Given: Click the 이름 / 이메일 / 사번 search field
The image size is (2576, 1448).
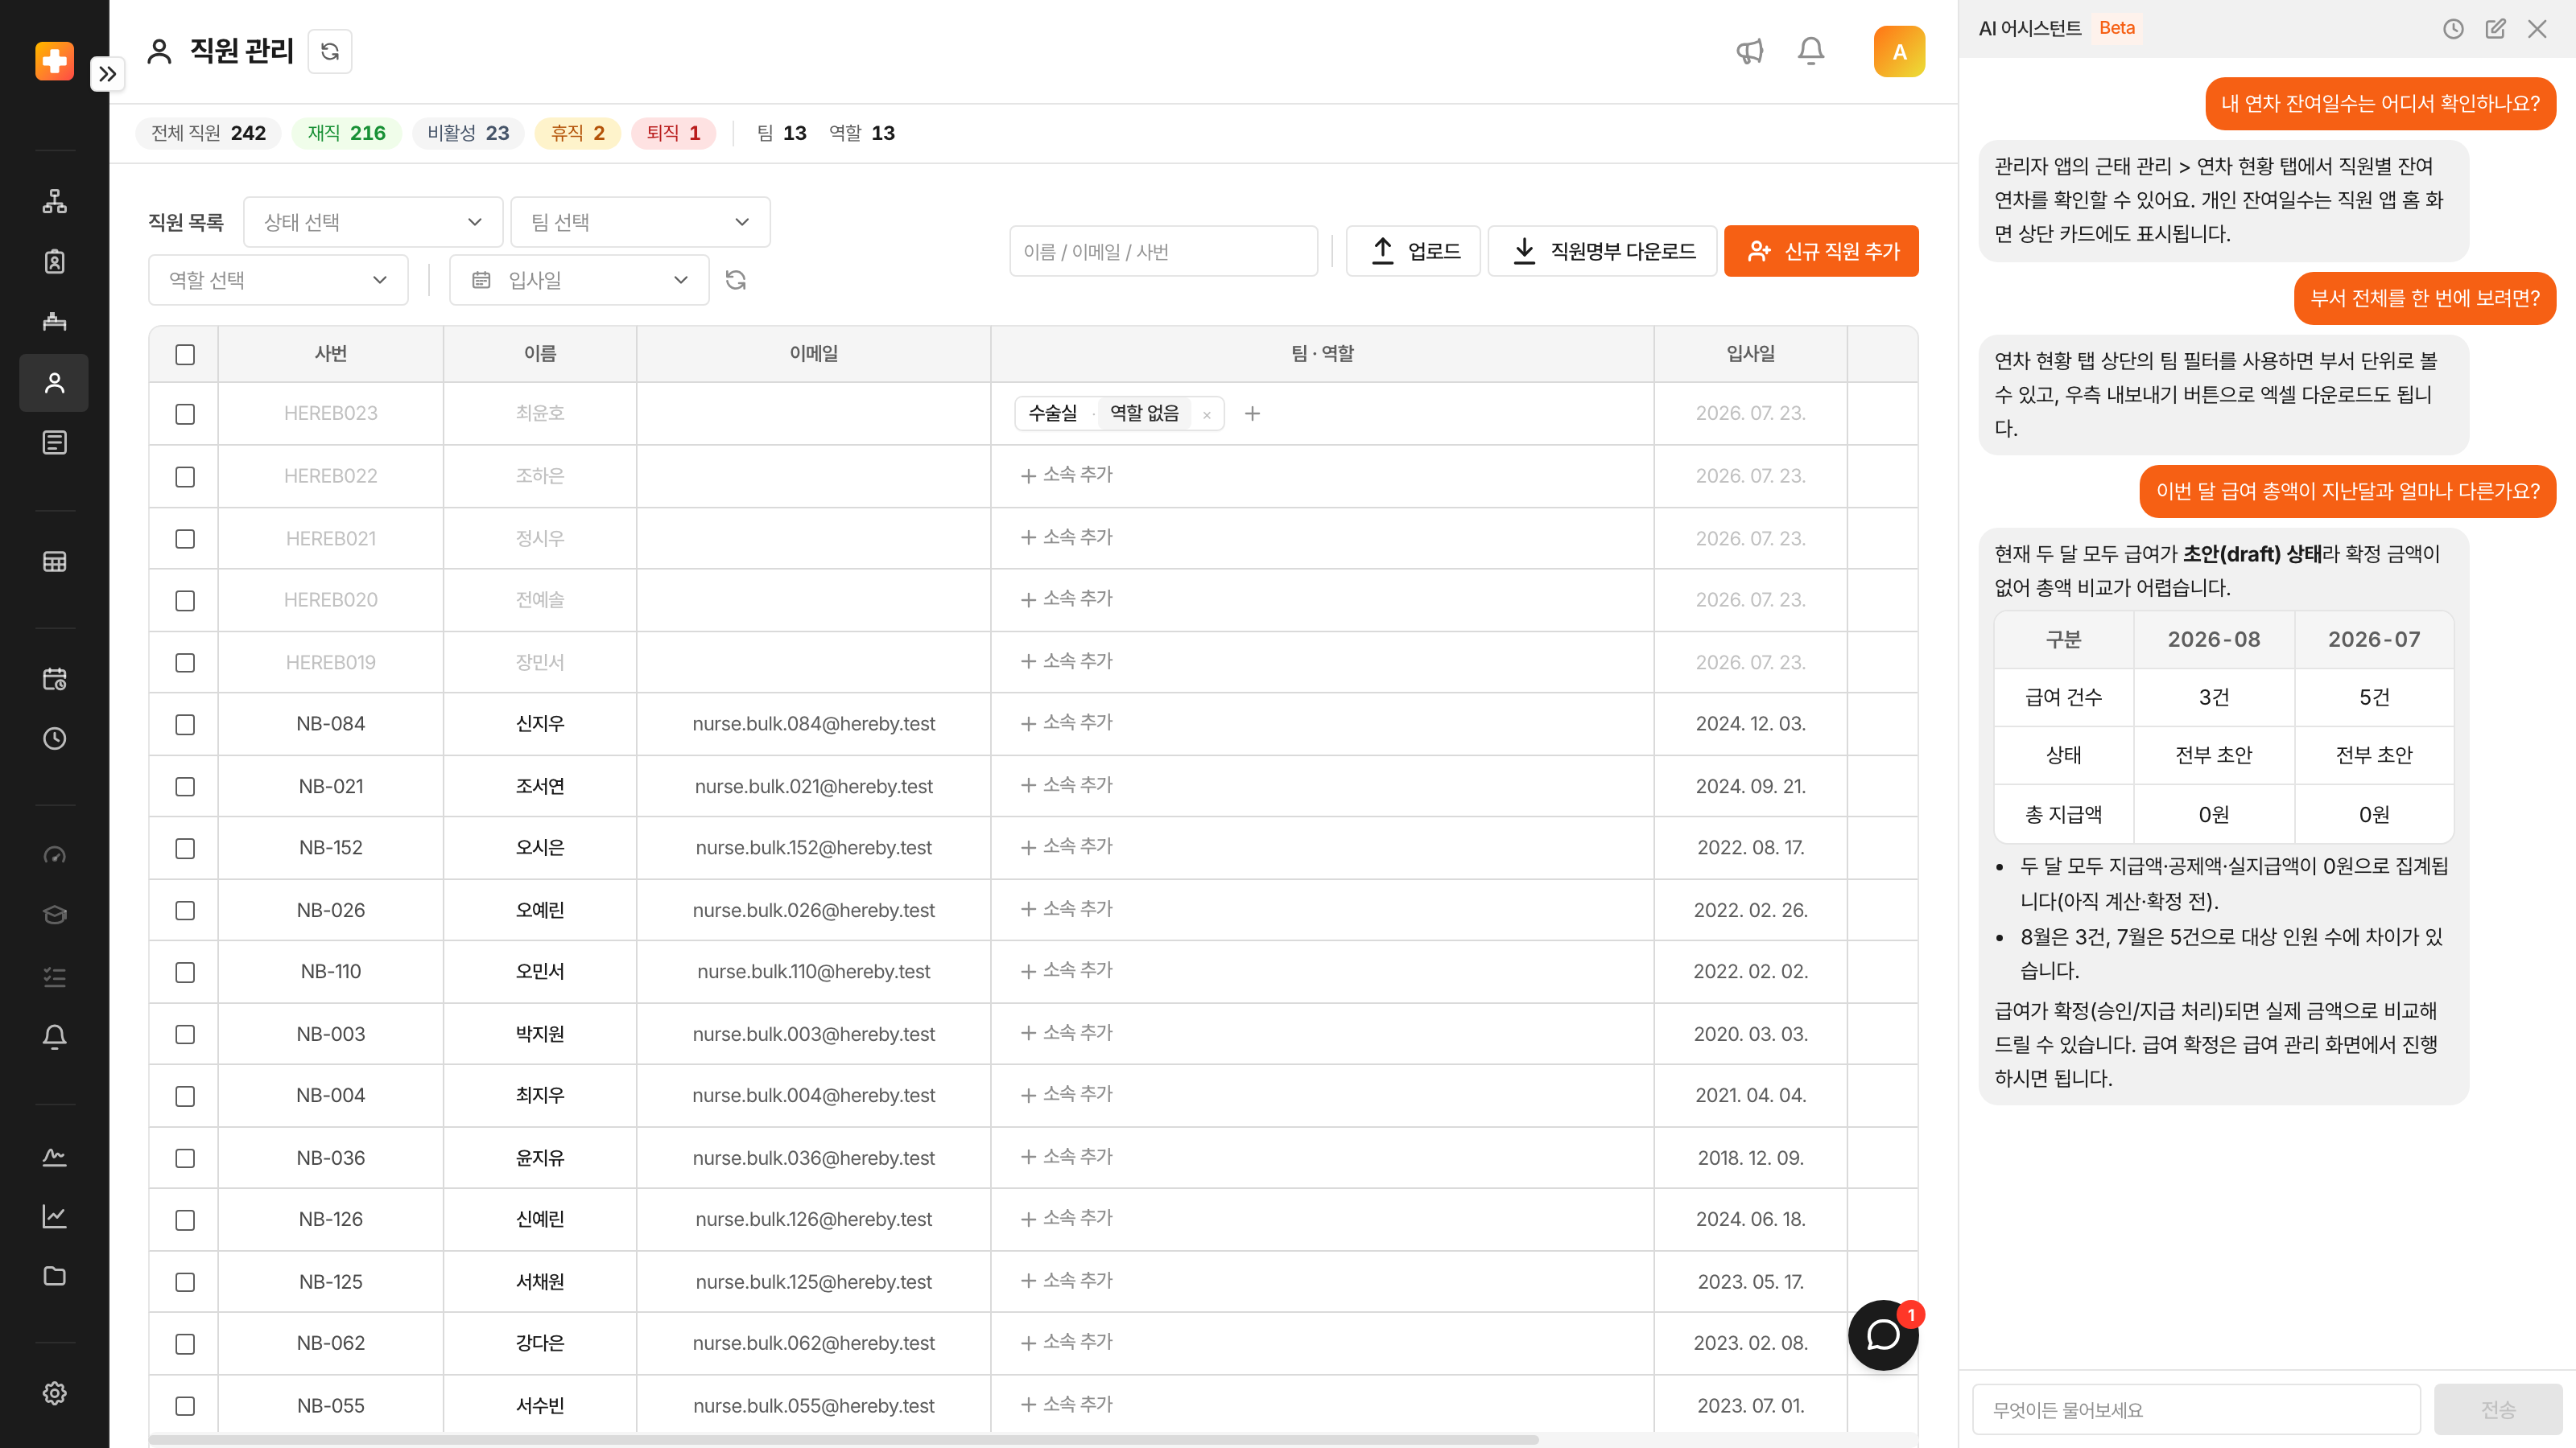Looking at the screenshot, I should click(x=1163, y=251).
